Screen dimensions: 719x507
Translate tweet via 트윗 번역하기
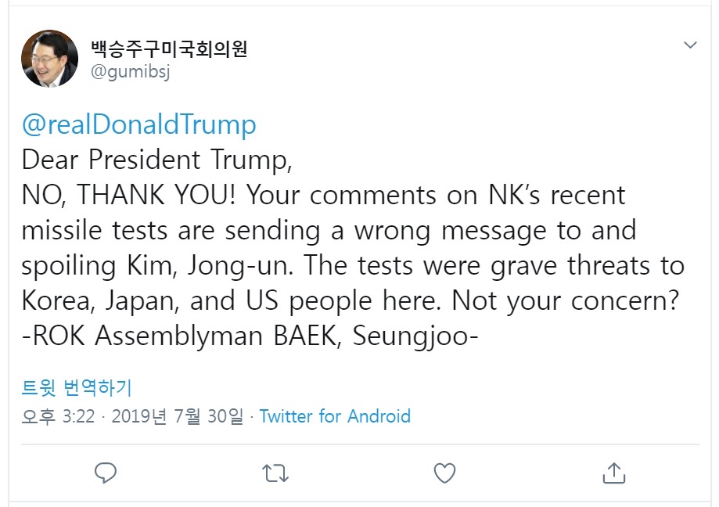pyautogui.click(x=77, y=388)
